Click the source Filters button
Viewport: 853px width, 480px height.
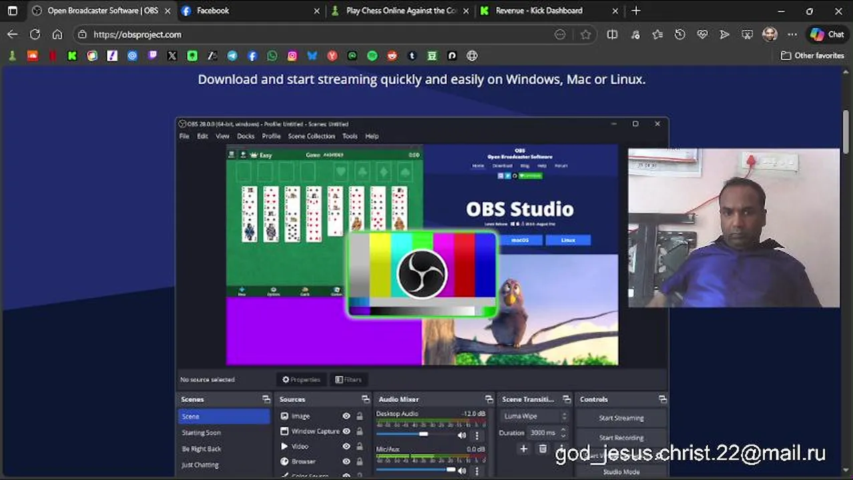click(x=348, y=379)
